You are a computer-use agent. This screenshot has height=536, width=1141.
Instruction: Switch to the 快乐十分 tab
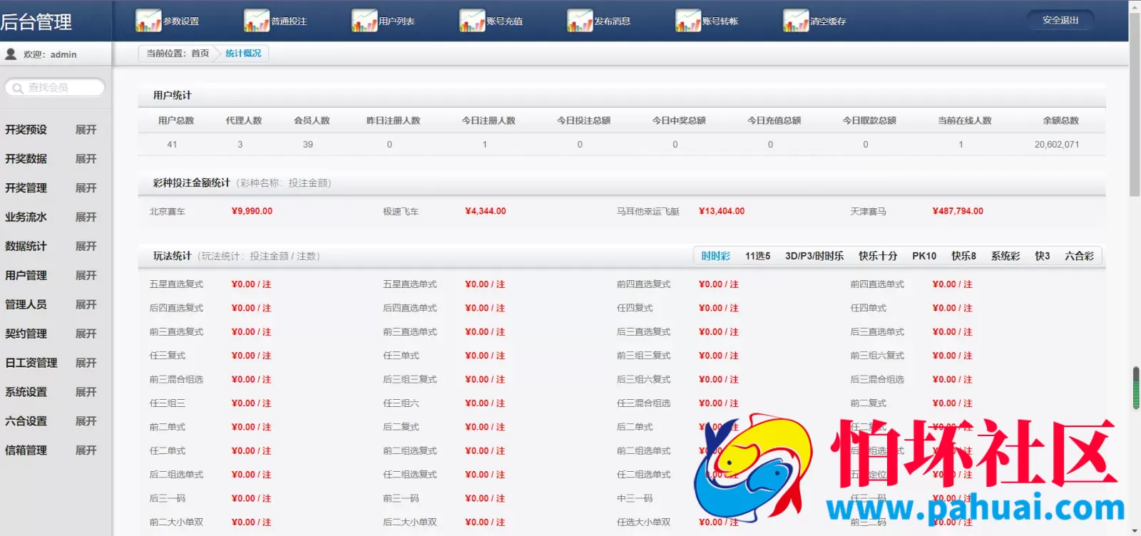click(x=878, y=256)
